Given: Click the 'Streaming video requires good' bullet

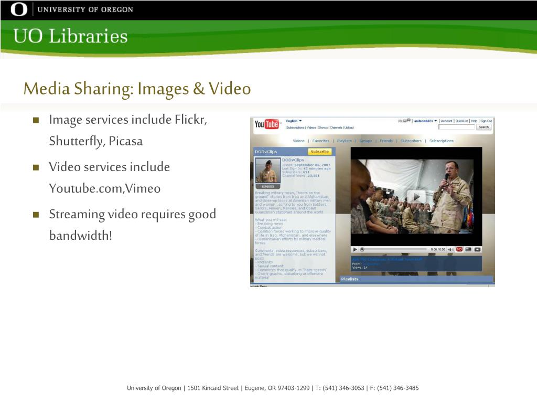Looking at the screenshot, I should 133,214.
